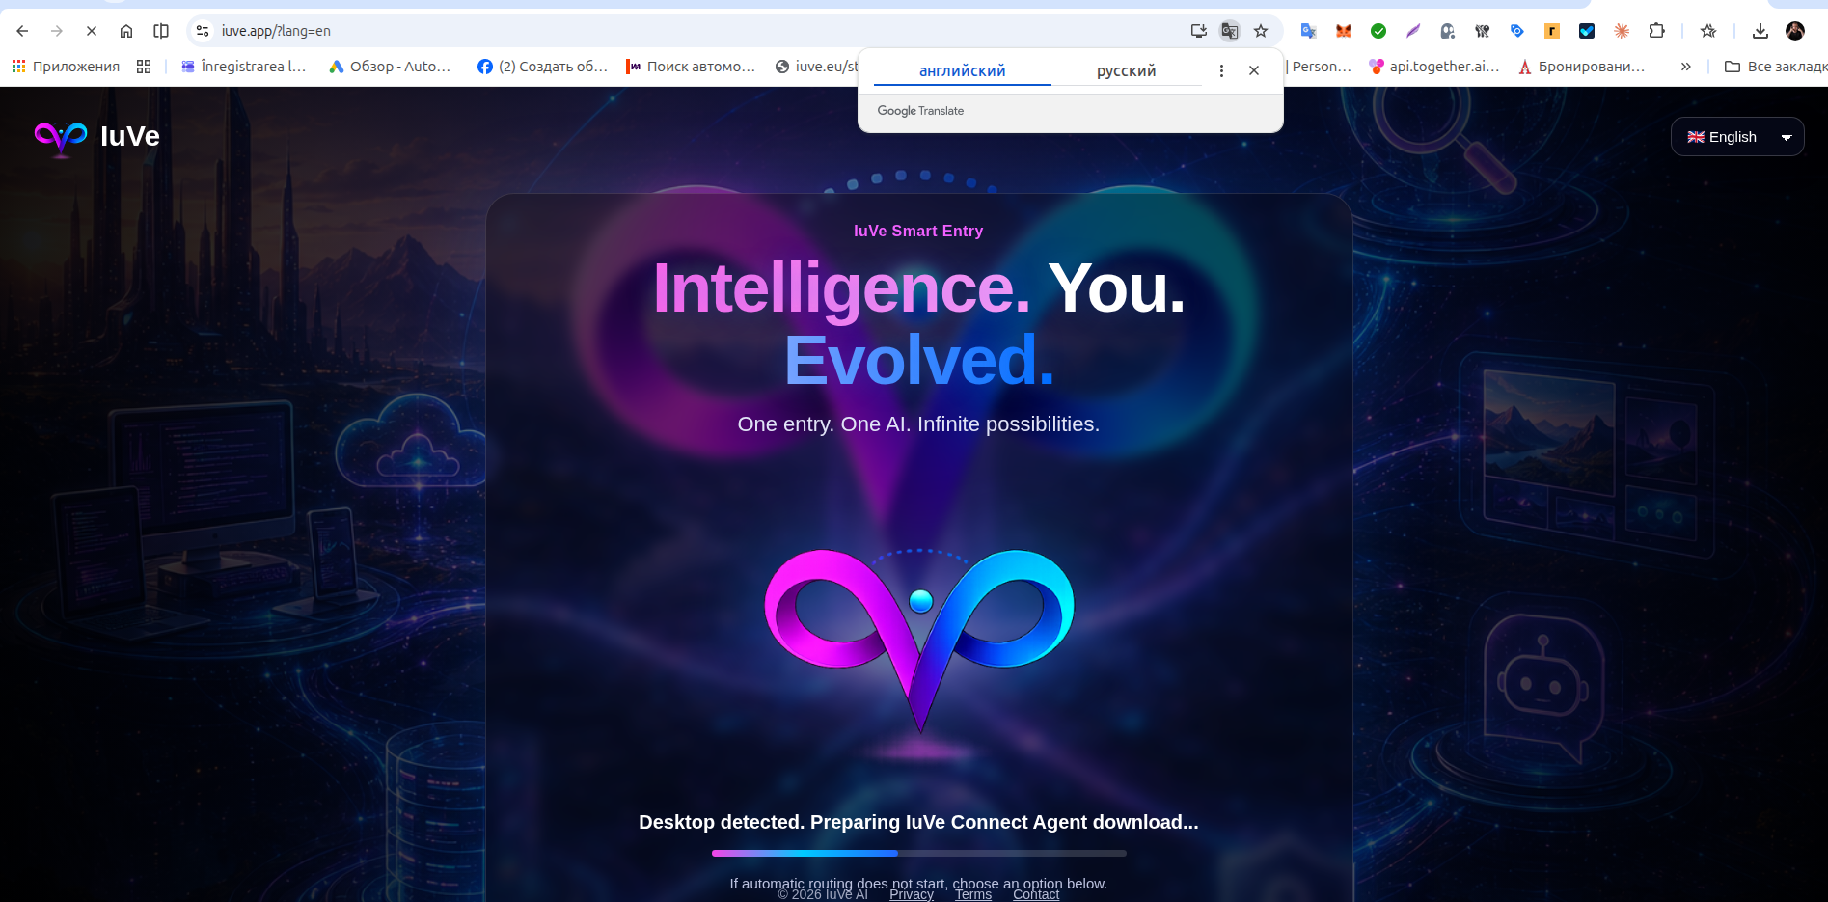The image size is (1828, 902).
Task: Install the app via address bar icon
Action: point(1199,31)
